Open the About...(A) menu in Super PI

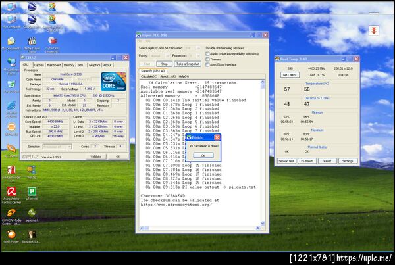click(168, 76)
